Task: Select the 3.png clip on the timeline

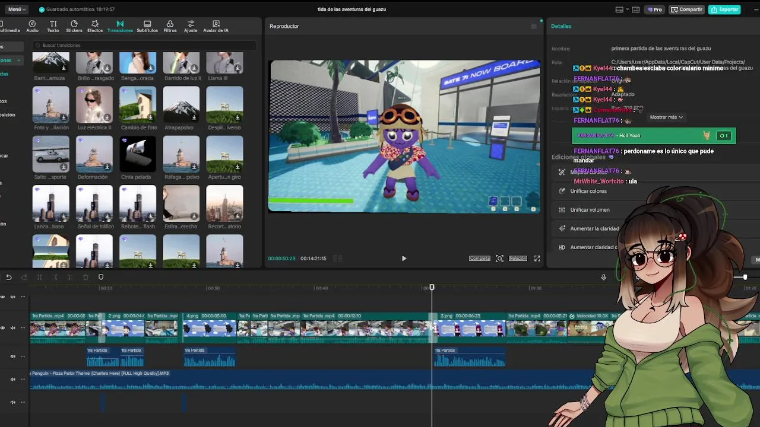Action: [x=471, y=328]
